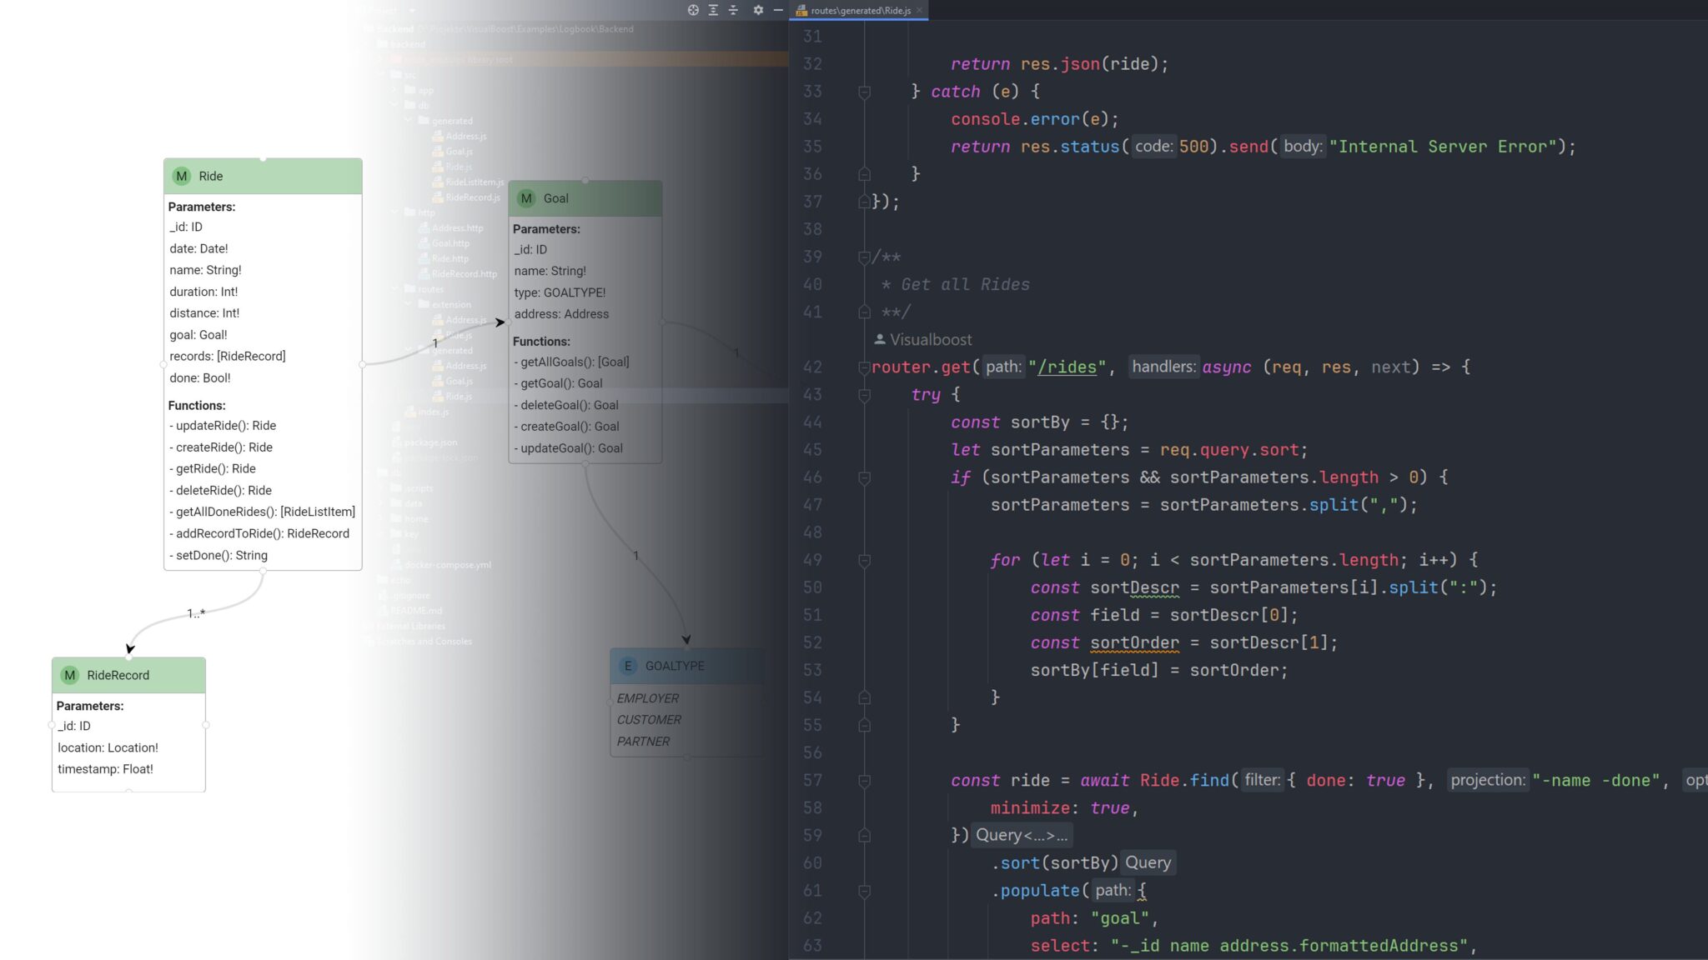Click fold end marker at line 54
Image resolution: width=1708 pixels, height=960 pixels.
(864, 697)
